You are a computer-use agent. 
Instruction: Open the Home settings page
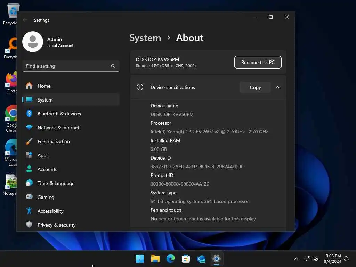71,86
